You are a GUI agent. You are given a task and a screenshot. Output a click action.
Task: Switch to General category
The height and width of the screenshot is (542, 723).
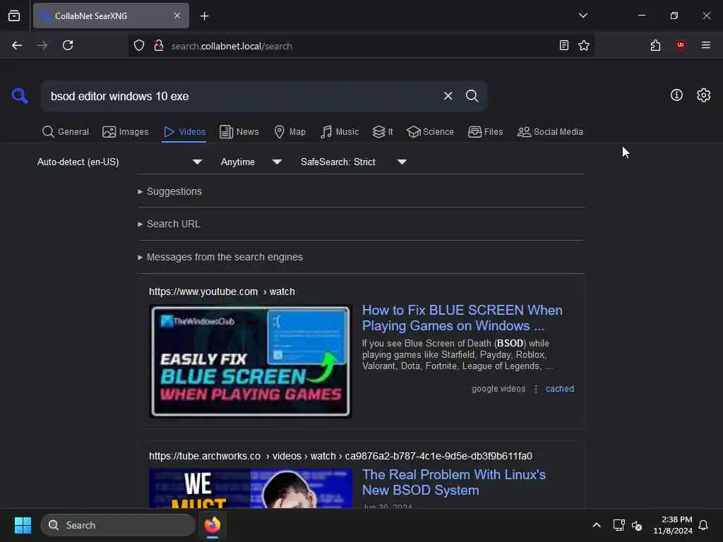pos(66,132)
